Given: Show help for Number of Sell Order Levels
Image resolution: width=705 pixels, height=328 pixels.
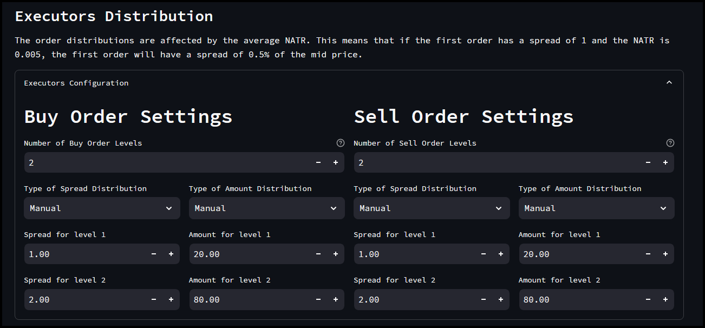Looking at the screenshot, I should pyautogui.click(x=670, y=143).
